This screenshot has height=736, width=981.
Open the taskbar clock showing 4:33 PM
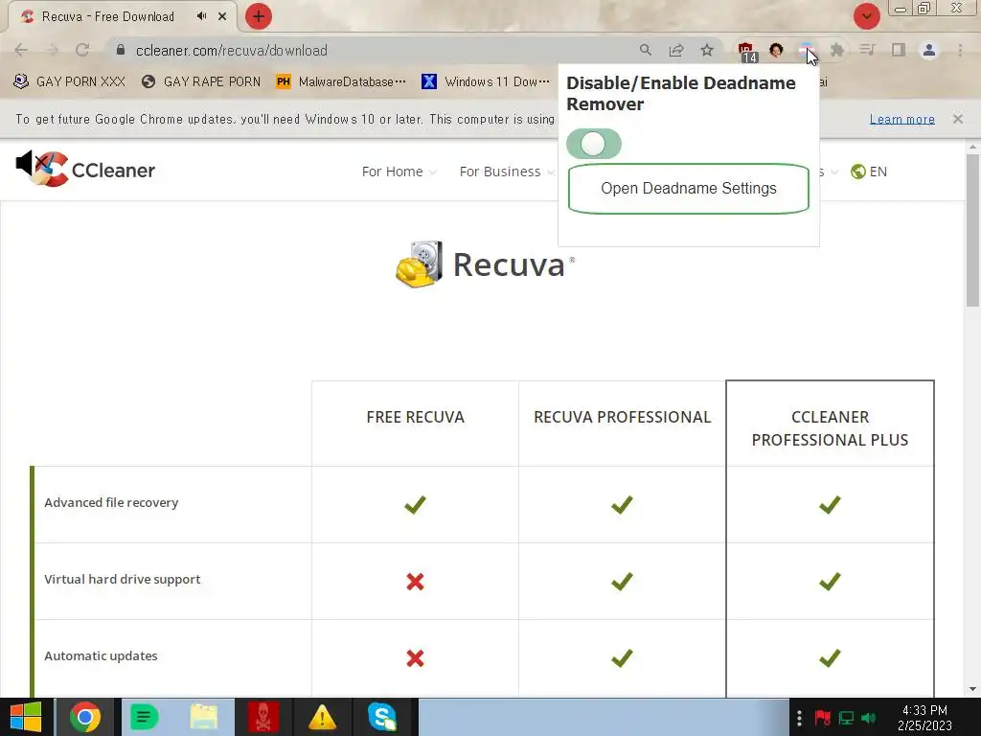pyautogui.click(x=924, y=718)
